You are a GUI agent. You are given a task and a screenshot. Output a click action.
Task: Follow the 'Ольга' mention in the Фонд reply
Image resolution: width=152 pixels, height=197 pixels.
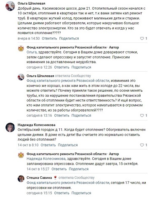coord(32,52)
